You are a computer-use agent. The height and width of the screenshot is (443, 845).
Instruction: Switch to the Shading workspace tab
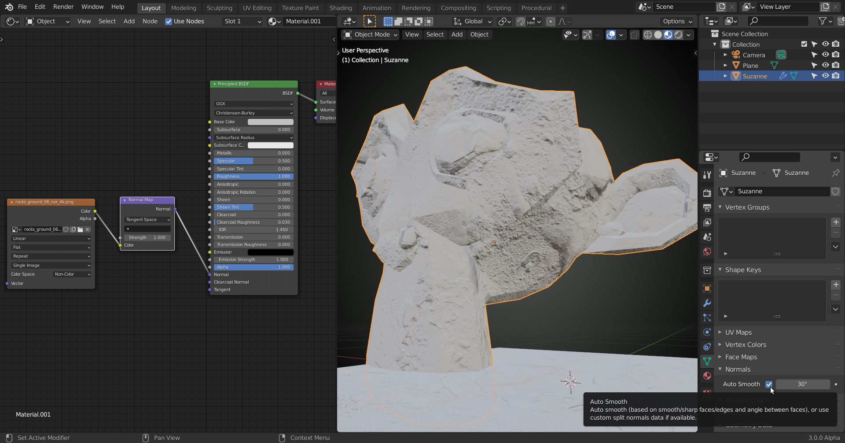[x=340, y=8]
